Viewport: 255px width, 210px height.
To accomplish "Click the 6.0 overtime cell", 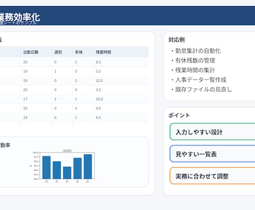I will (x=98, y=117).
